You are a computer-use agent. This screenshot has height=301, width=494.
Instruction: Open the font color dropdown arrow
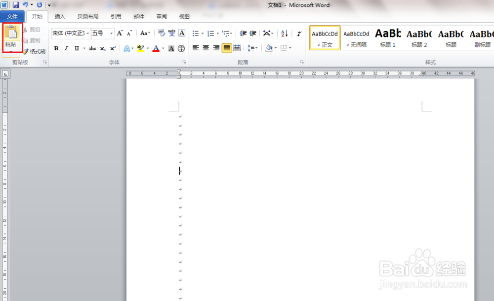pyautogui.click(x=163, y=48)
